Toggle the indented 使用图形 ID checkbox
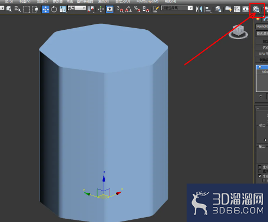 coord(264,180)
